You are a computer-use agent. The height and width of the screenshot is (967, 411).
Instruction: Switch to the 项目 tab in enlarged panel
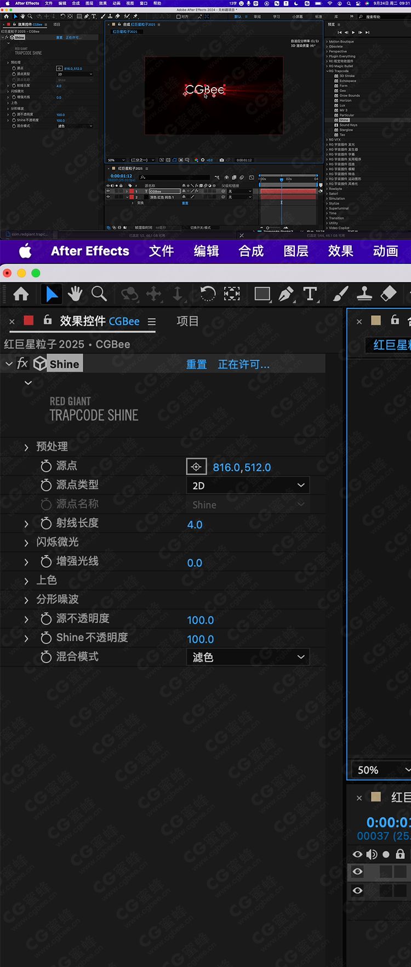pyautogui.click(x=187, y=321)
